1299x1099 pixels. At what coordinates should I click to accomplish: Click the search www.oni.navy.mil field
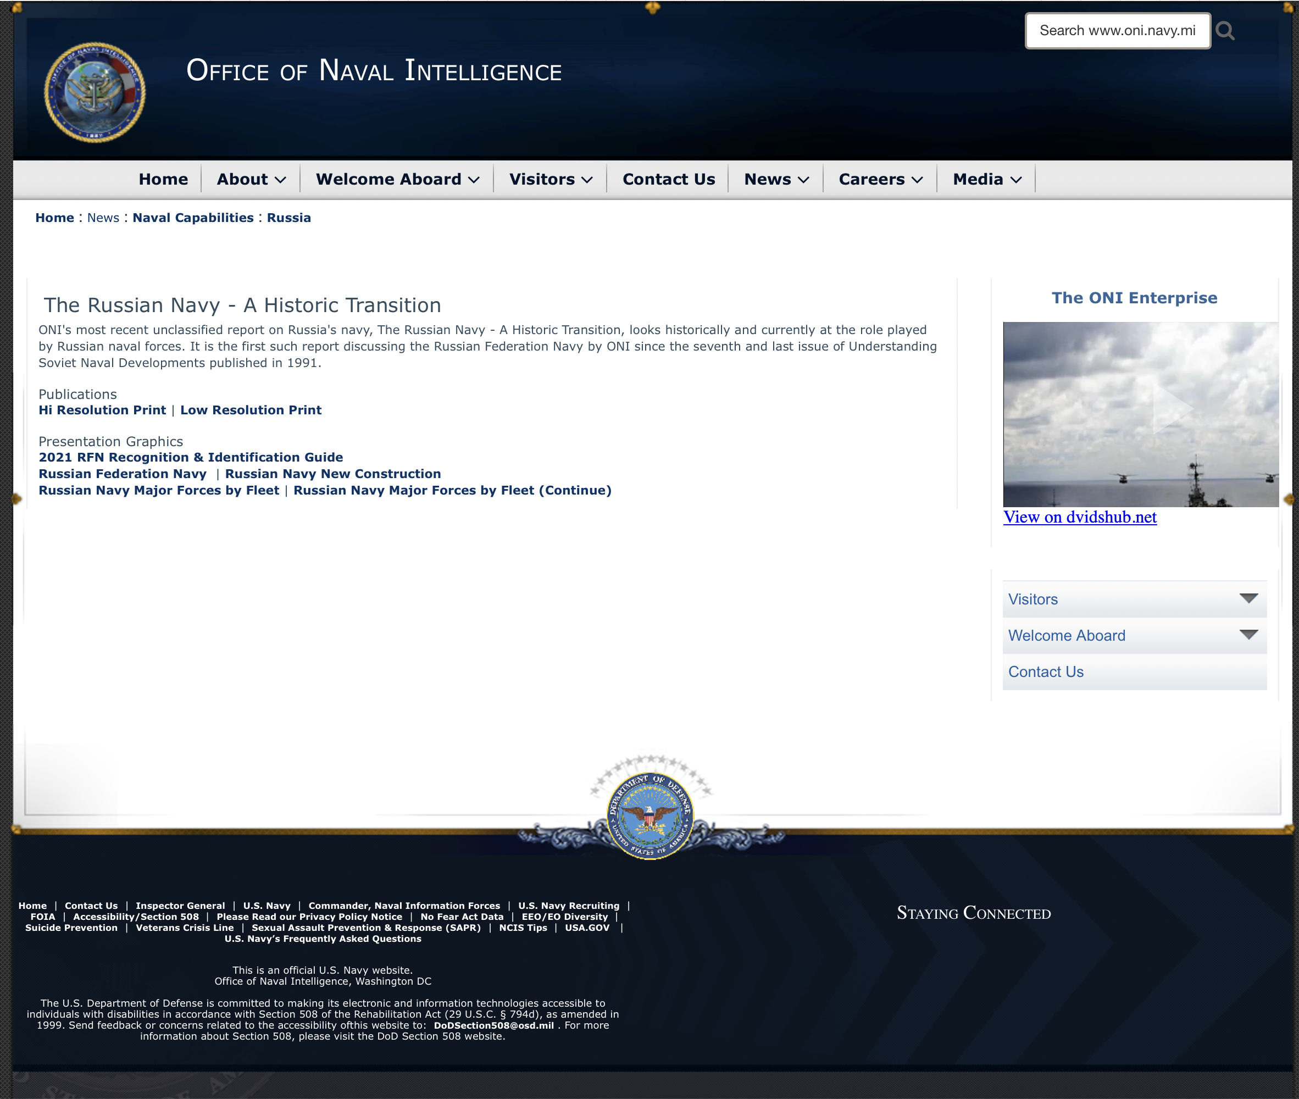(x=1118, y=31)
